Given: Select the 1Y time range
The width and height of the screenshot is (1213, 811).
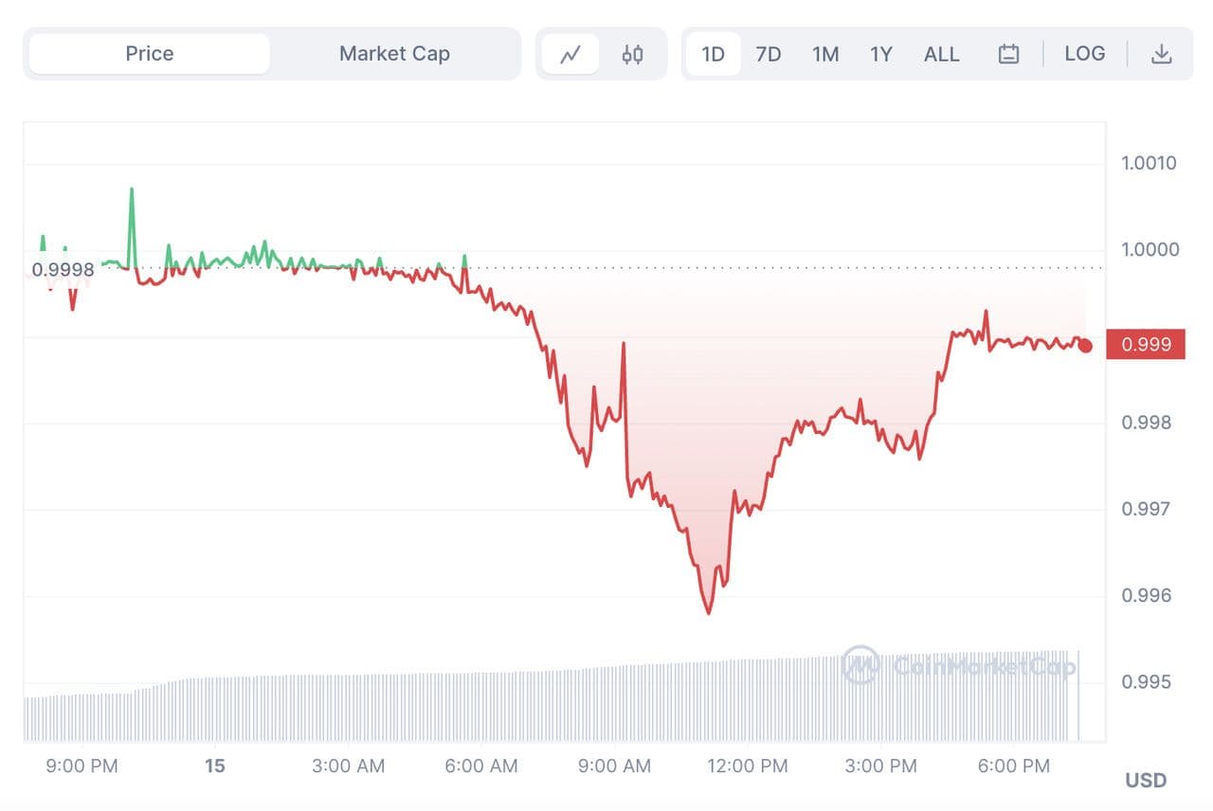Looking at the screenshot, I should coord(881,54).
